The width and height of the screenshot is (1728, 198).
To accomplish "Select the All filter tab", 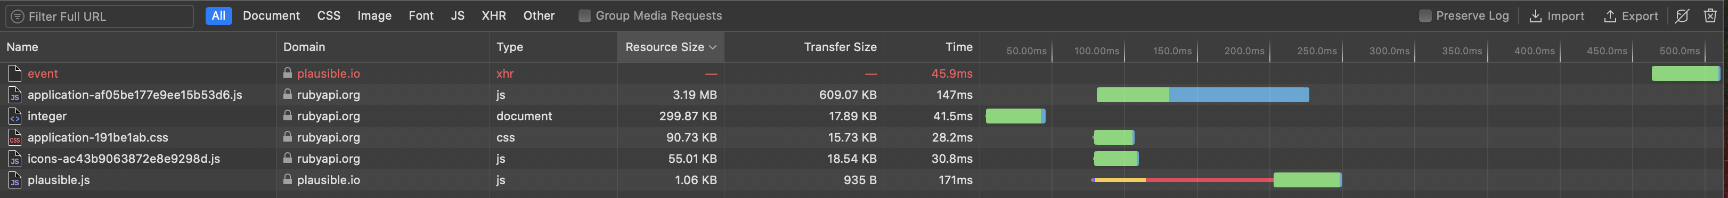I will (x=219, y=16).
